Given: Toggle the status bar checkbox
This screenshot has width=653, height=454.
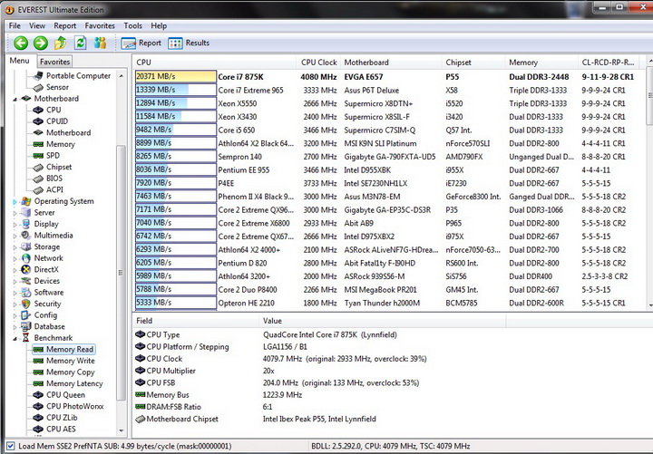Looking at the screenshot, I should click(11, 446).
